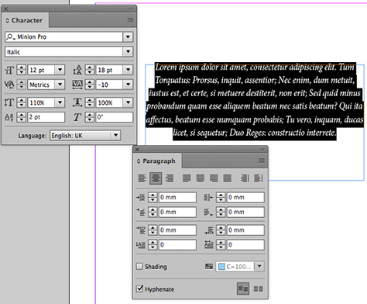Close the Character panel
This screenshot has width=367, height=304.
tap(6, 9)
